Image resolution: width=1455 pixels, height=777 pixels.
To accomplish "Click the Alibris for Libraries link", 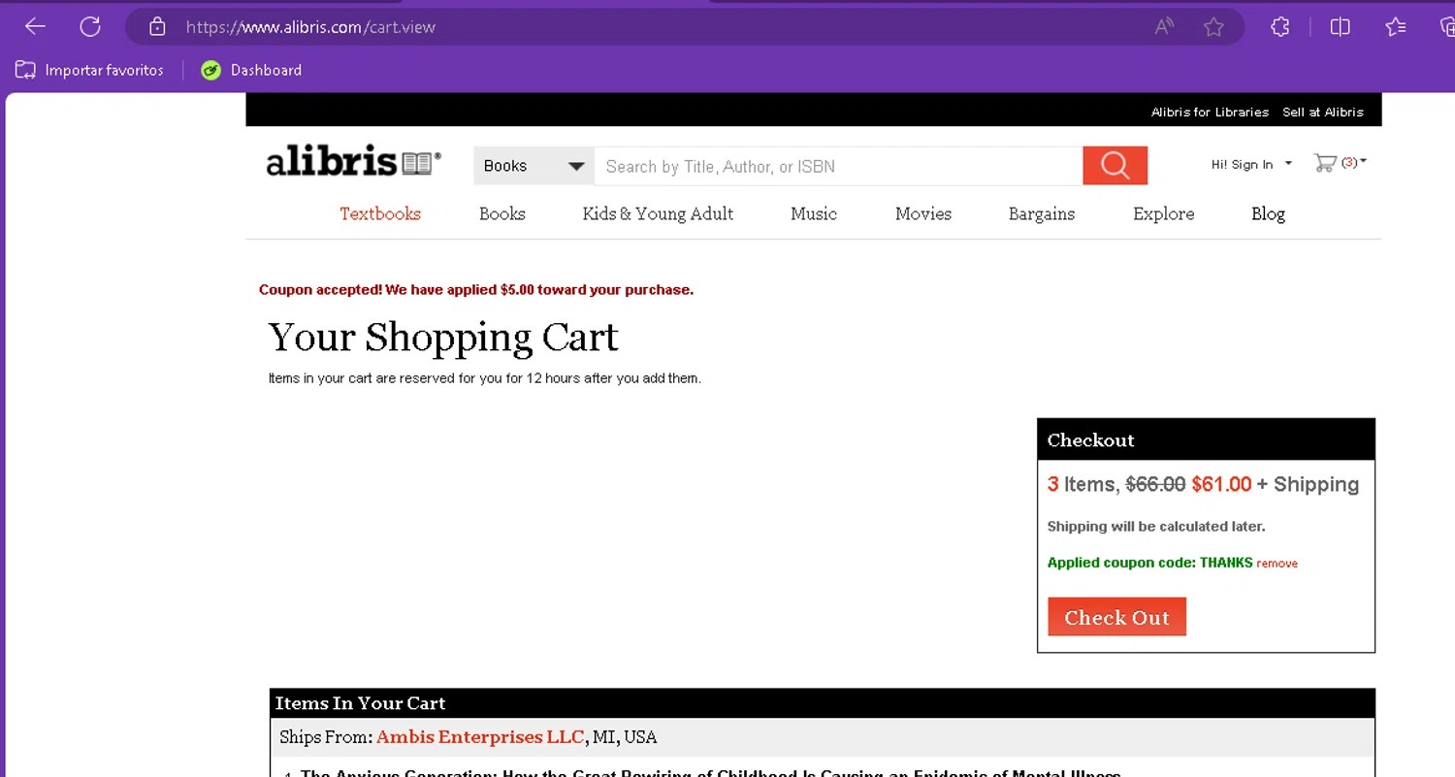I will click(x=1210, y=112).
